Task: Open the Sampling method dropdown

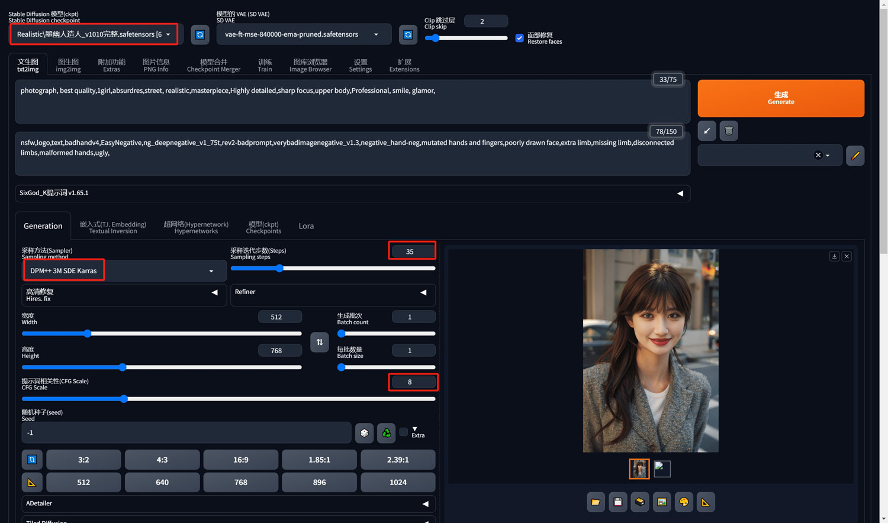Action: [124, 271]
